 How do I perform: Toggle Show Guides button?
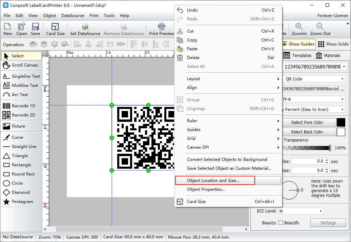(x=299, y=44)
